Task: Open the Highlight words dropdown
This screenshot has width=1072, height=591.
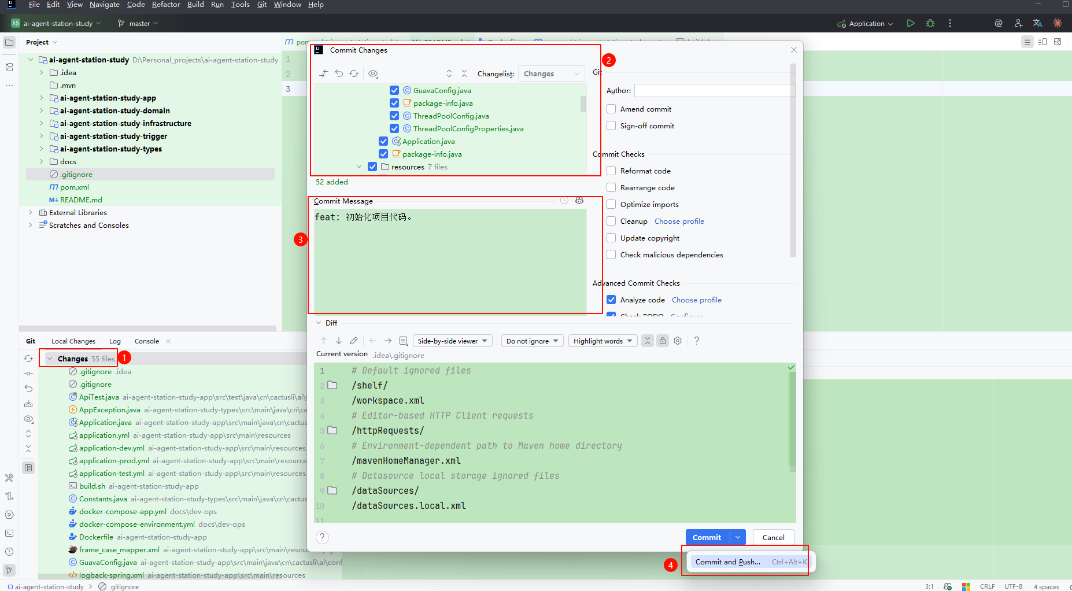Action: pos(602,341)
